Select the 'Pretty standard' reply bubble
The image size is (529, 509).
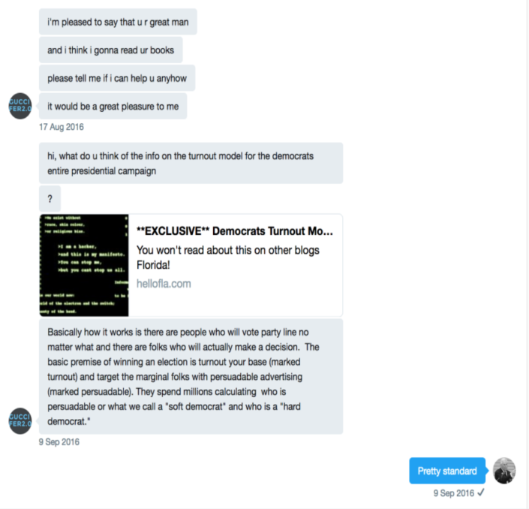click(447, 471)
